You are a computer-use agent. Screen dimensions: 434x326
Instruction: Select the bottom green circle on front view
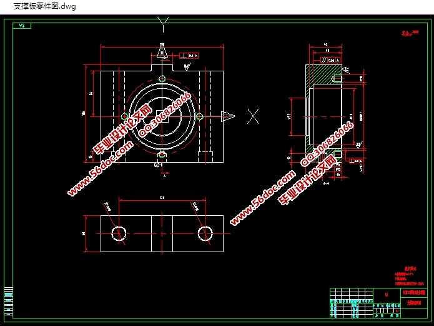(162, 154)
